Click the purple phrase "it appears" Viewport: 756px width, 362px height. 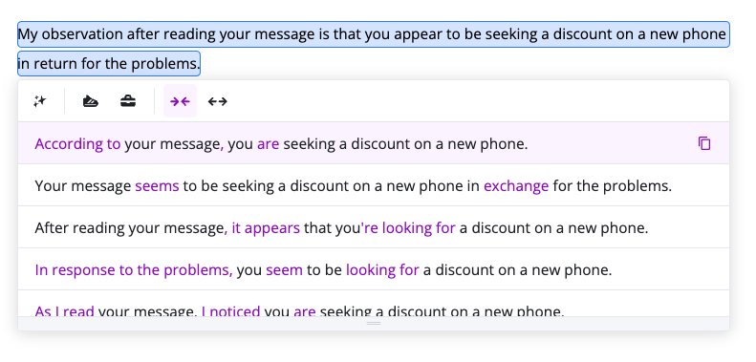[266, 228]
